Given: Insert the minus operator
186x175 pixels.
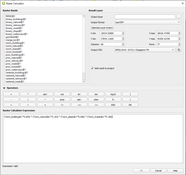Looking at the screenshot, I should 11,100.
